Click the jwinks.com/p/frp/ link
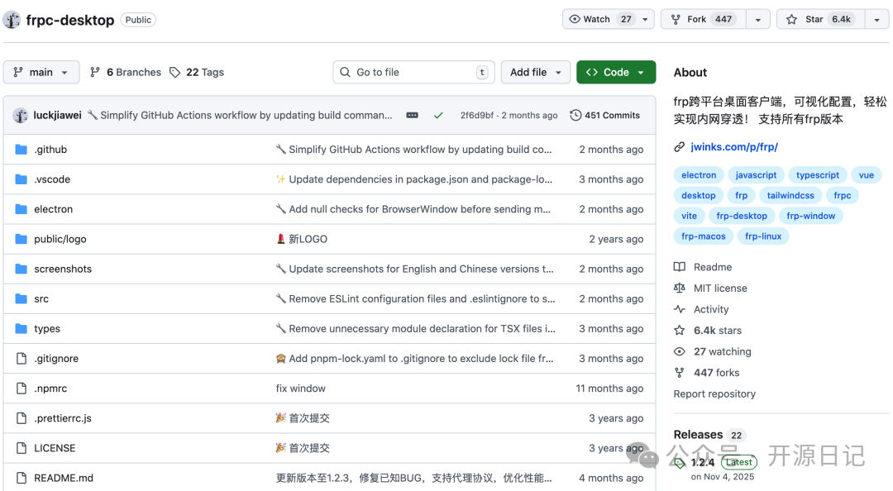Image resolution: width=893 pixels, height=491 pixels. pyautogui.click(x=734, y=145)
